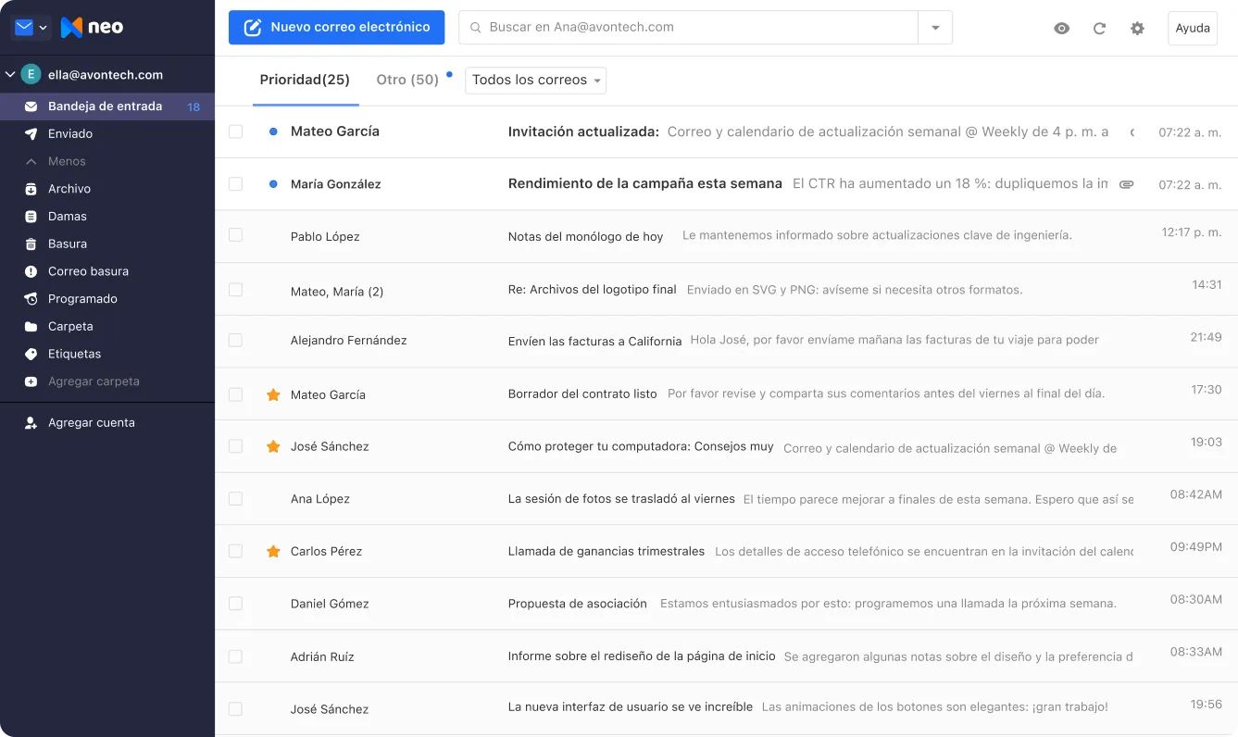Image resolution: width=1238 pixels, height=737 pixels.
Task: Select checkbox for Invitación actualizada email
Action: click(x=235, y=131)
